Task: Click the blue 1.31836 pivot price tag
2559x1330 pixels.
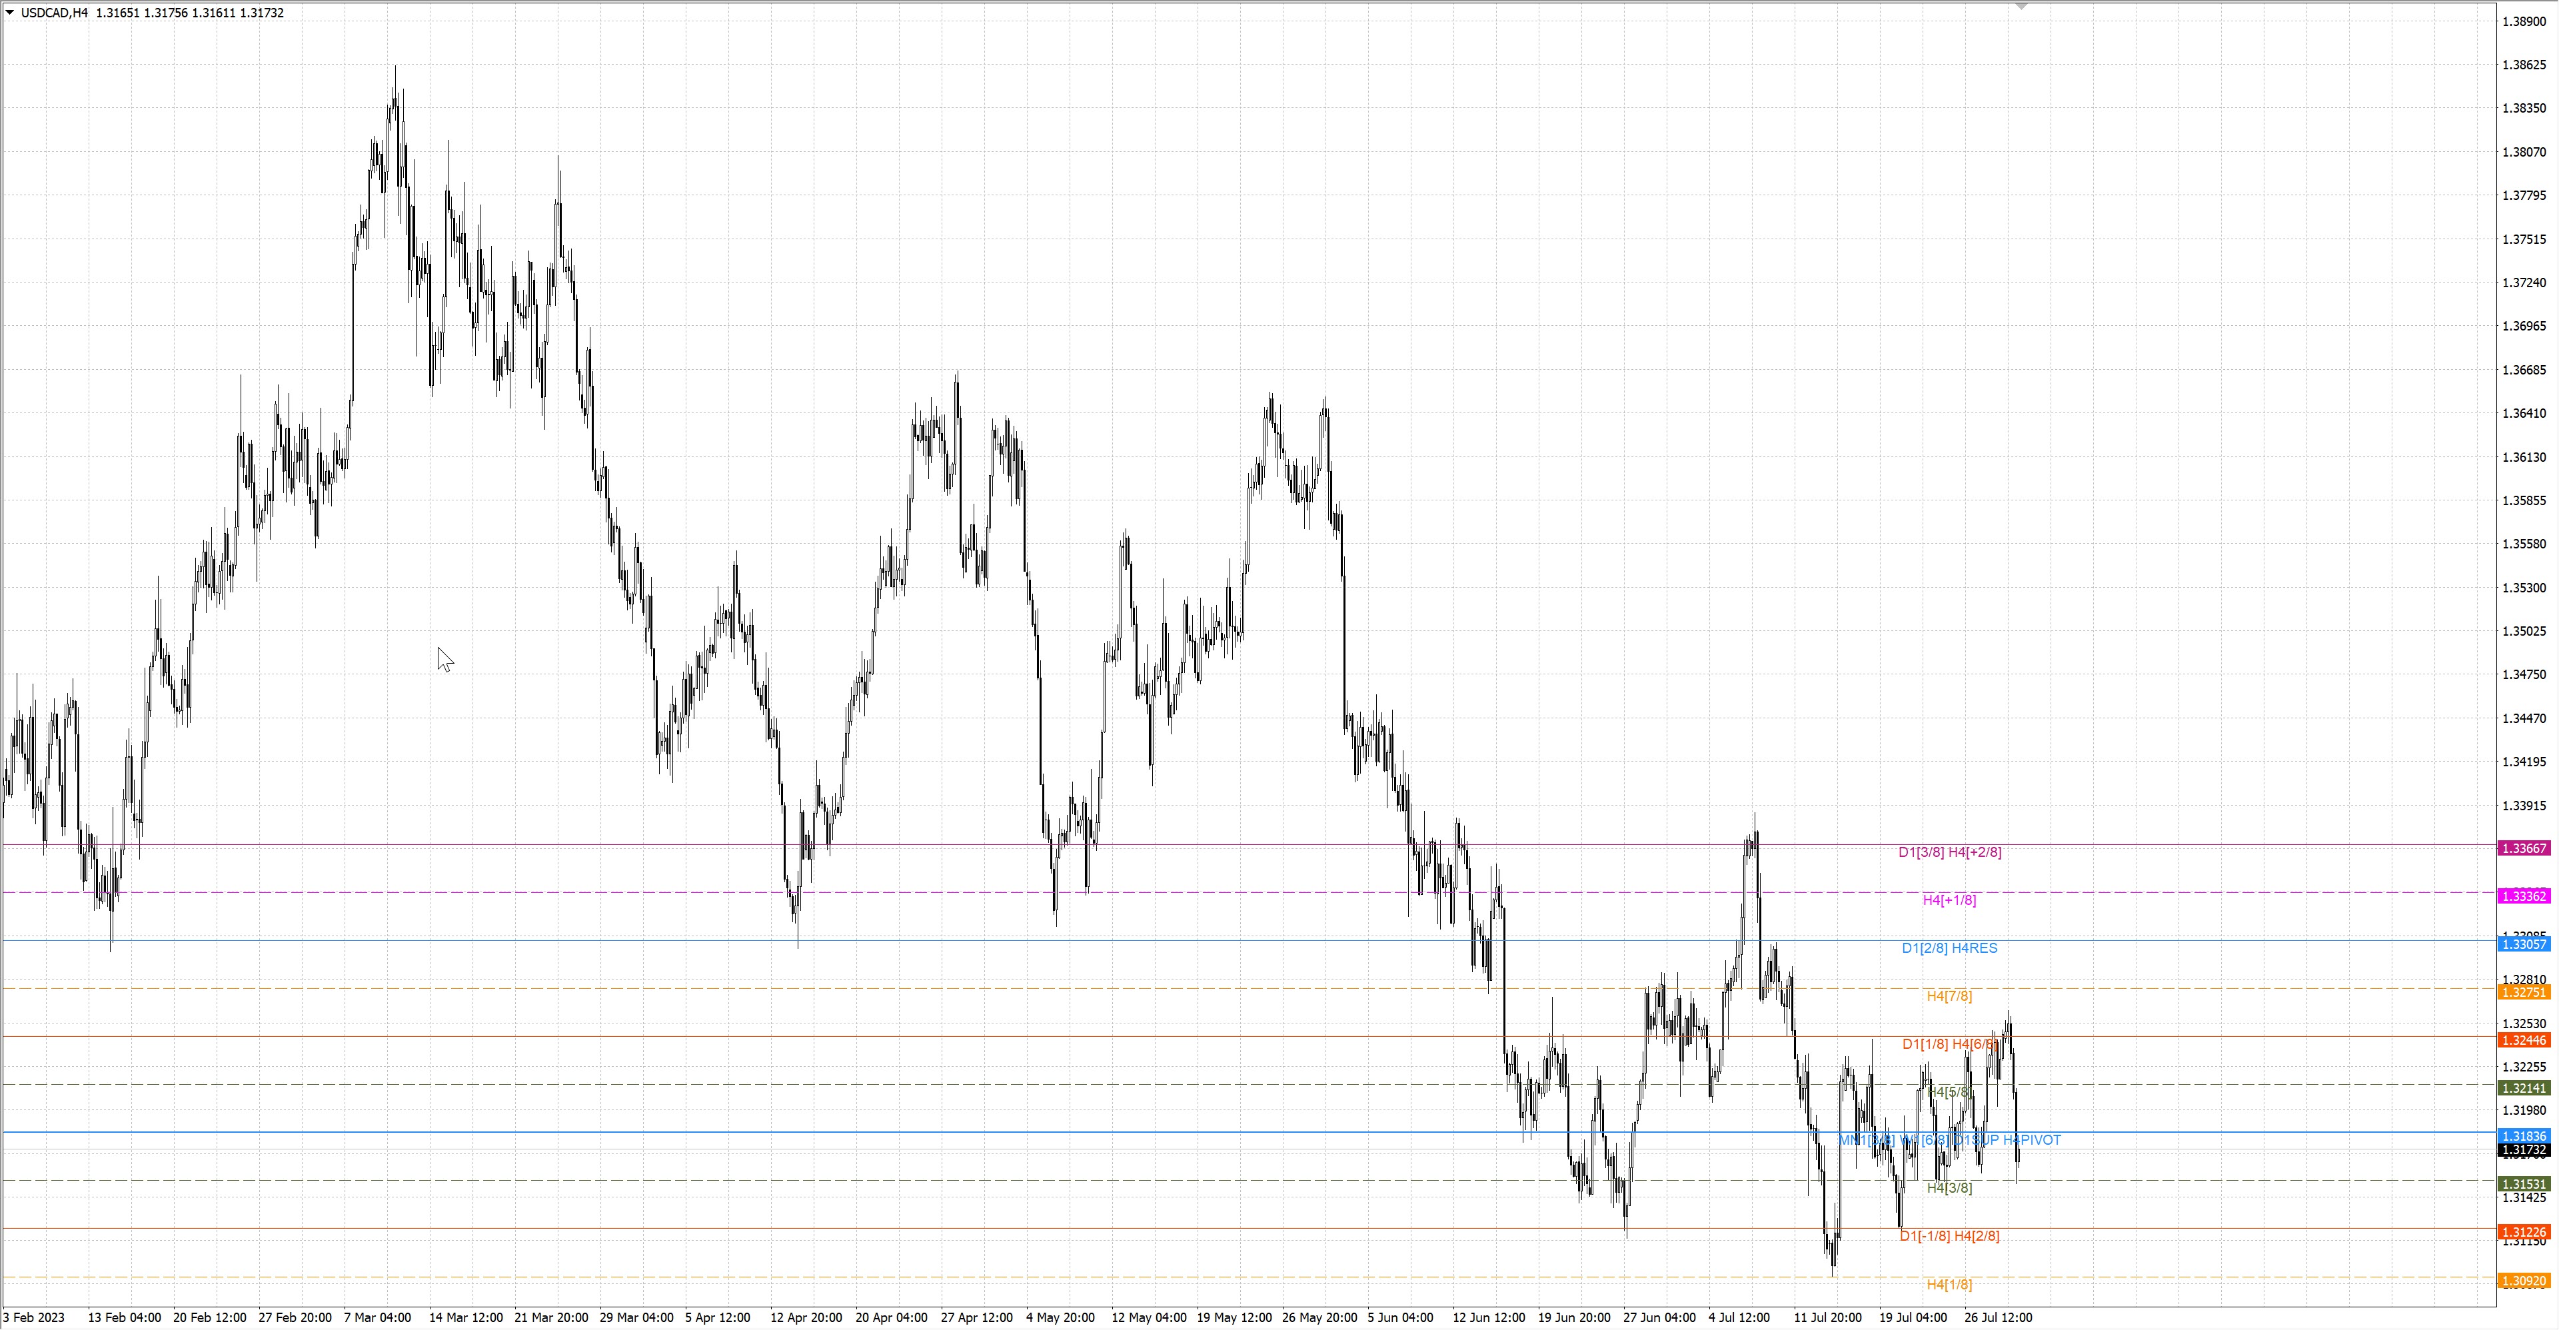Action: 2523,1136
